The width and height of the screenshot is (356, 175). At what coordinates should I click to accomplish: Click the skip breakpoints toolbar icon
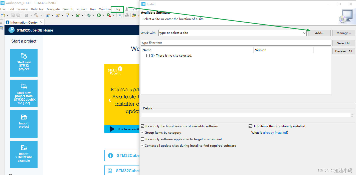point(120,15)
